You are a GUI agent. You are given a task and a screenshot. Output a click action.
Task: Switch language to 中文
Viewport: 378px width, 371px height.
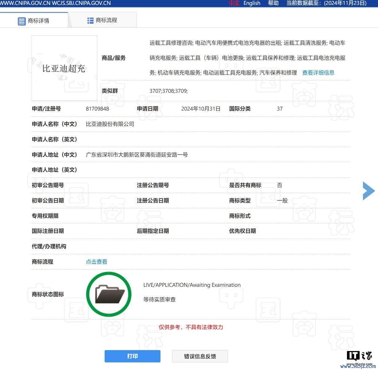pyautogui.click(x=234, y=3)
